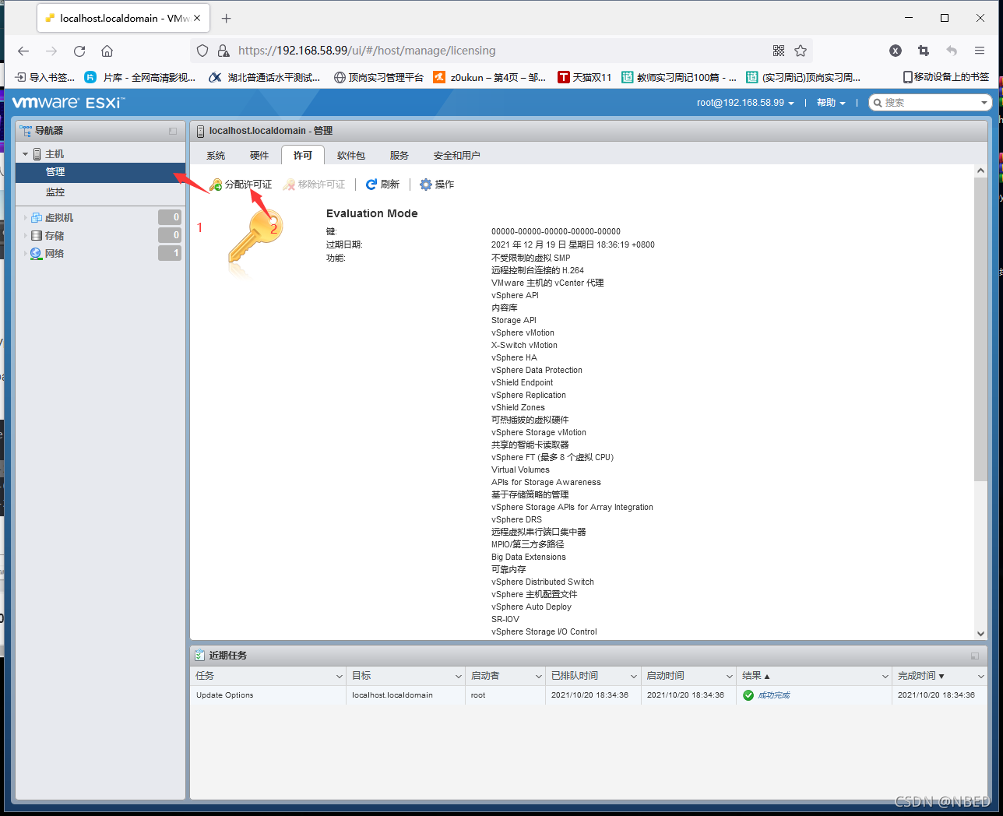
Task: Open the z0ukun bookmark
Action: pos(490,77)
